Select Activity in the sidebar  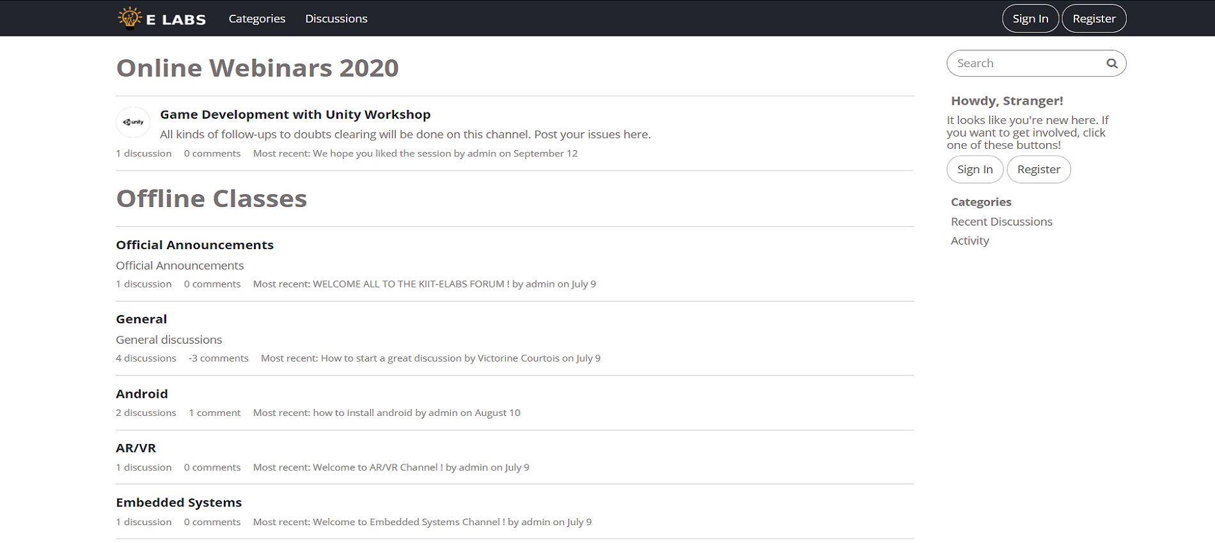click(969, 241)
